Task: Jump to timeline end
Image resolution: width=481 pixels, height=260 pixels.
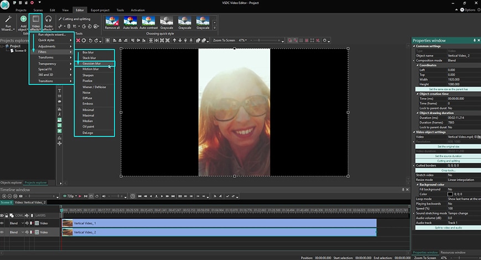Action: click(x=173, y=196)
